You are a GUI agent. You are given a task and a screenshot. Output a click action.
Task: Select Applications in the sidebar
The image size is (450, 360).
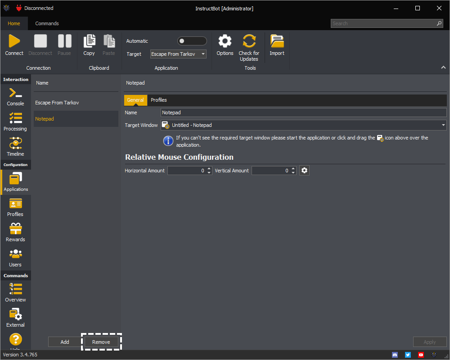[16, 182]
